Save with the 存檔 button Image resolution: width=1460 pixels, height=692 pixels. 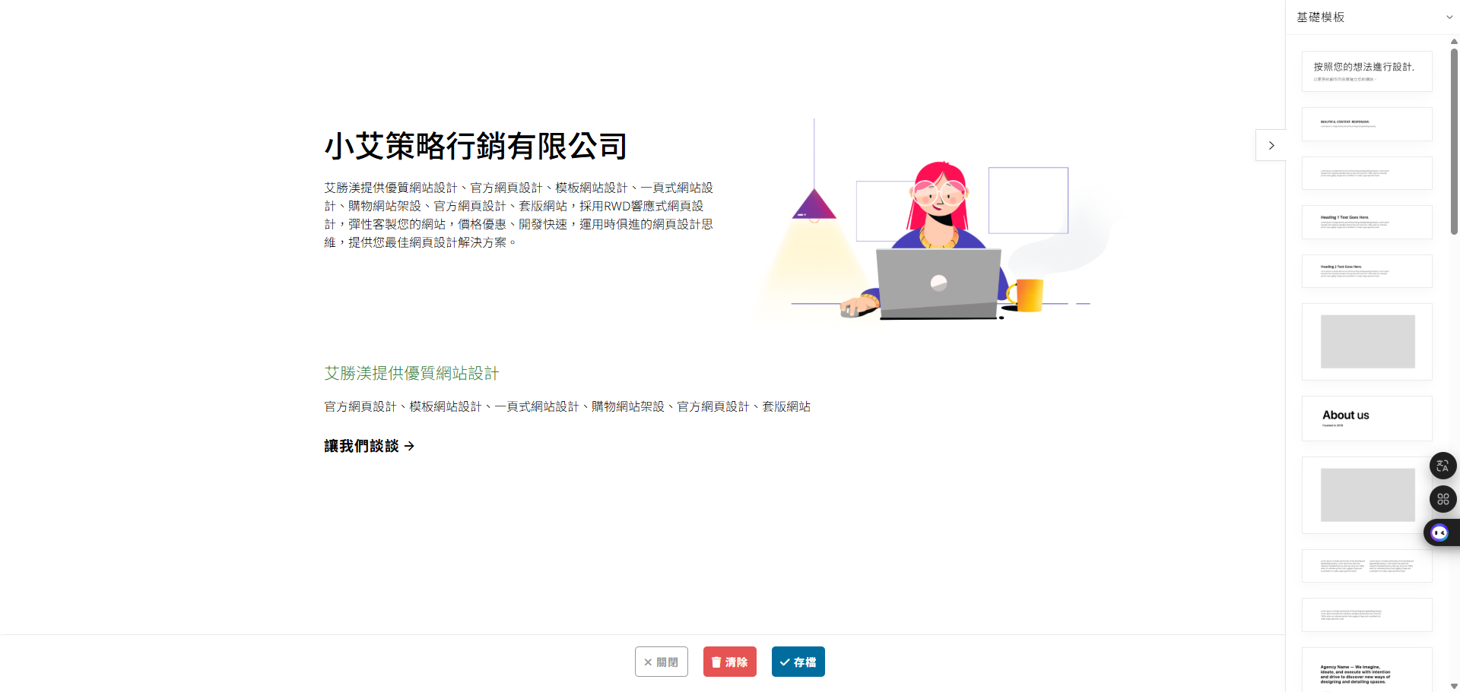pos(798,662)
